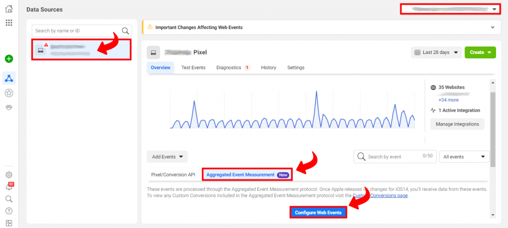Go to the Home icon in sidebar
The width and height of the screenshot is (508, 228).
[9, 9]
